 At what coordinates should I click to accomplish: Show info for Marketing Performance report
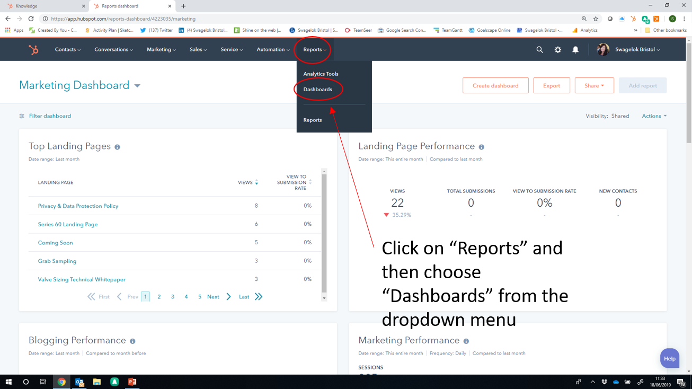466,341
